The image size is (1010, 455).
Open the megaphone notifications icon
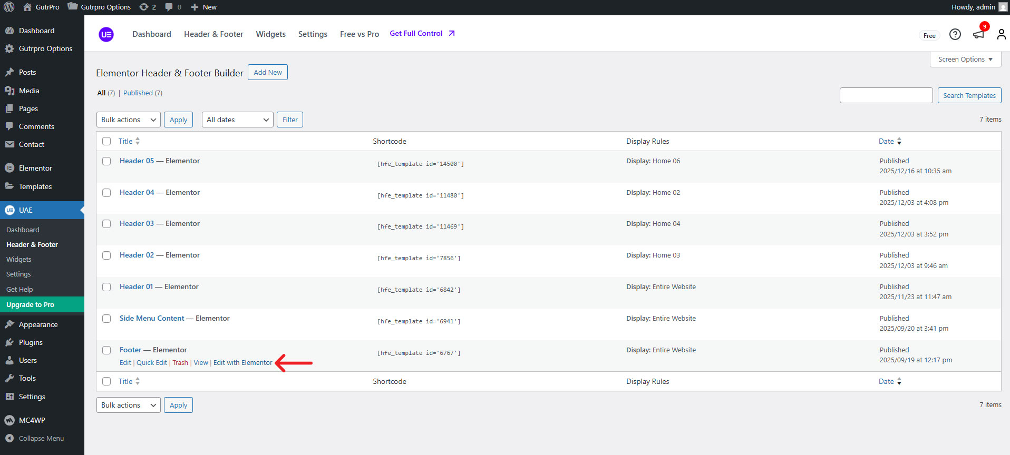pos(978,34)
